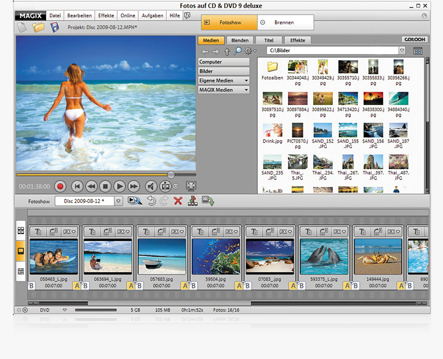Open the C:\Bilder path dropdown
Viewport: 443px width, 359px height.
(402, 50)
